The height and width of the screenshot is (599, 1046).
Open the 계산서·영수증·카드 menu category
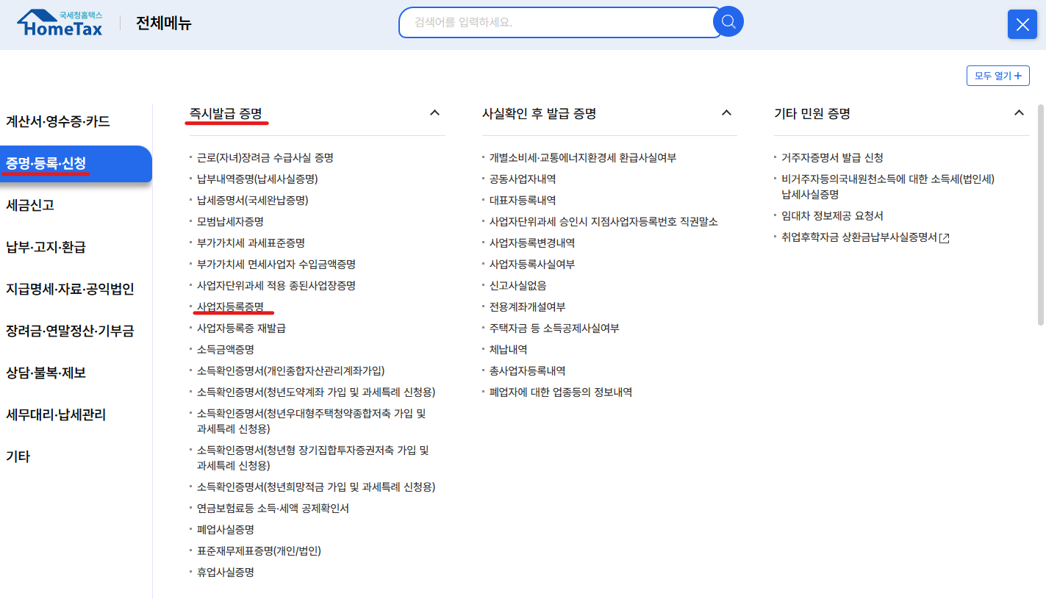click(x=58, y=122)
